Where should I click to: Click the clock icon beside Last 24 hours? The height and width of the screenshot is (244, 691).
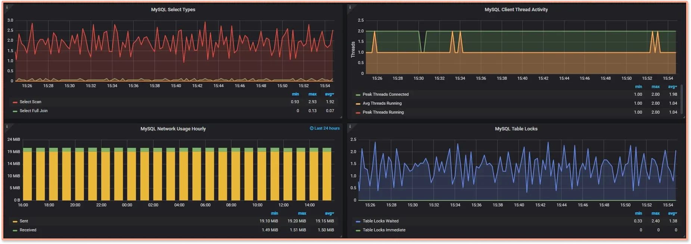[312, 128]
